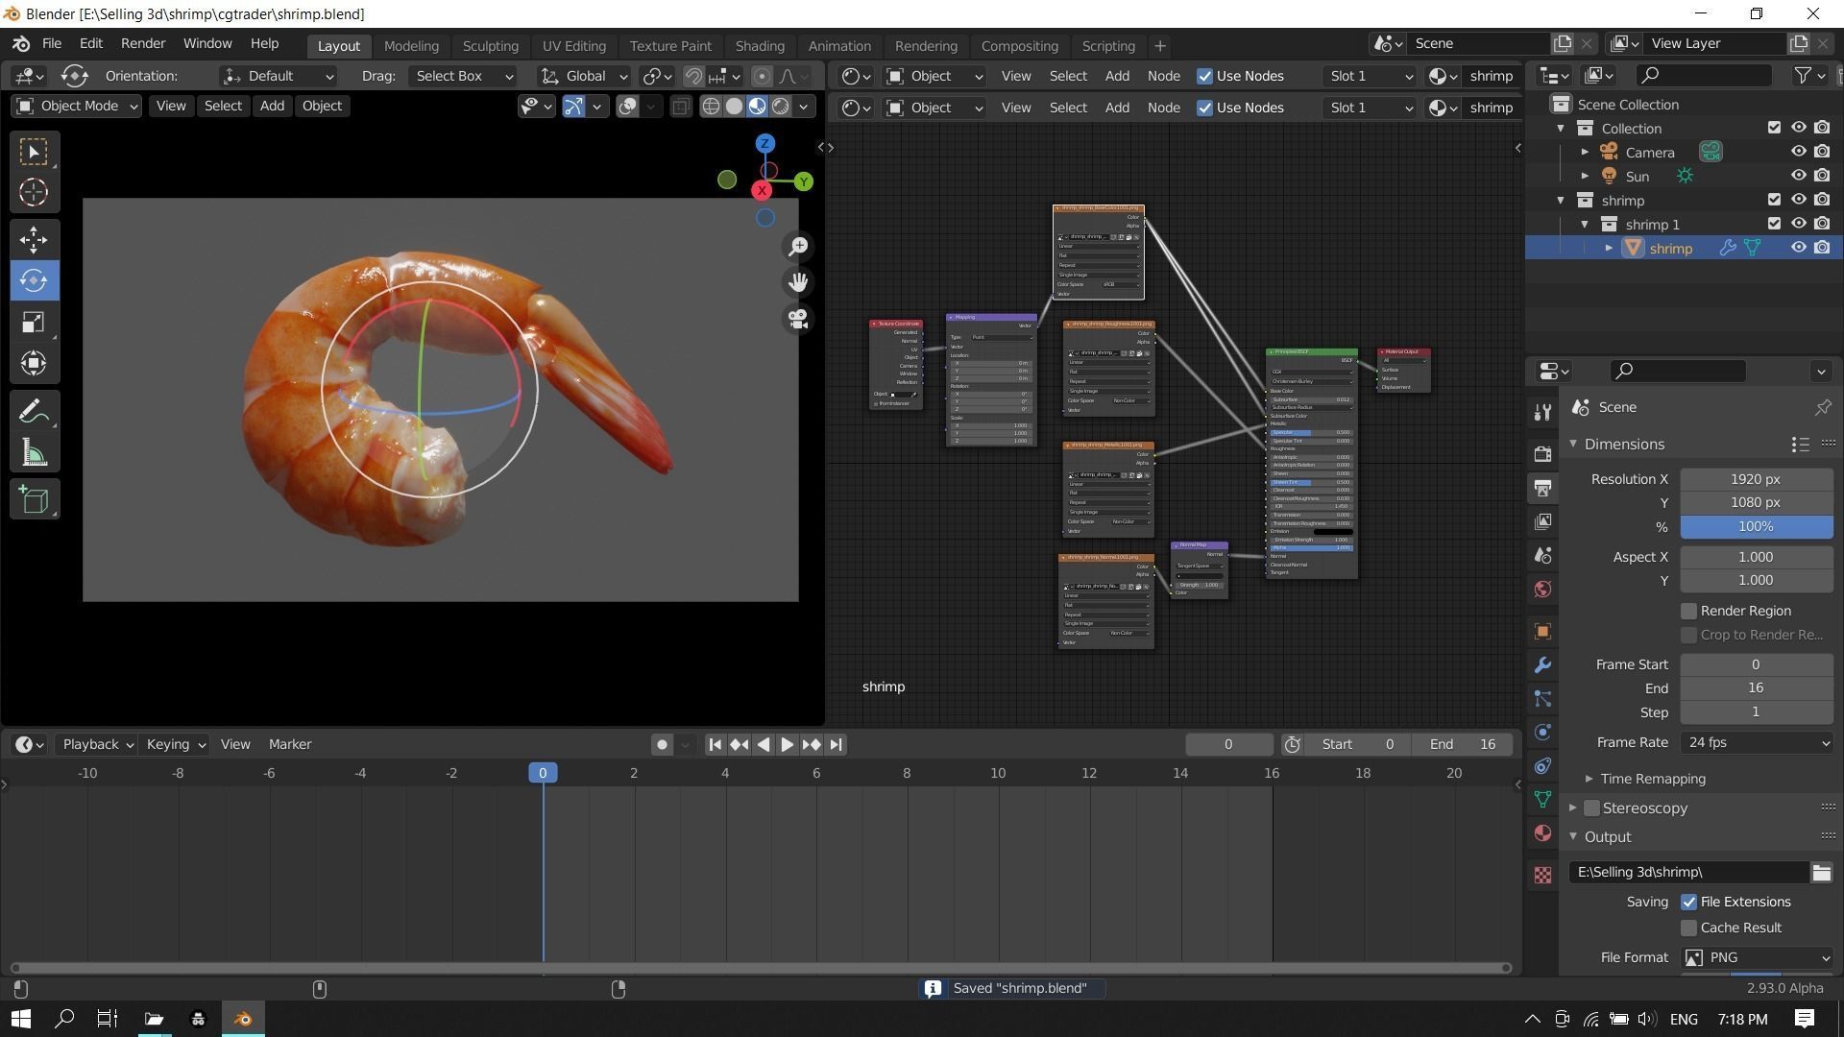Select the Select Box tool in viewport toolbar
This screenshot has height=1037, width=1844.
coord(34,152)
